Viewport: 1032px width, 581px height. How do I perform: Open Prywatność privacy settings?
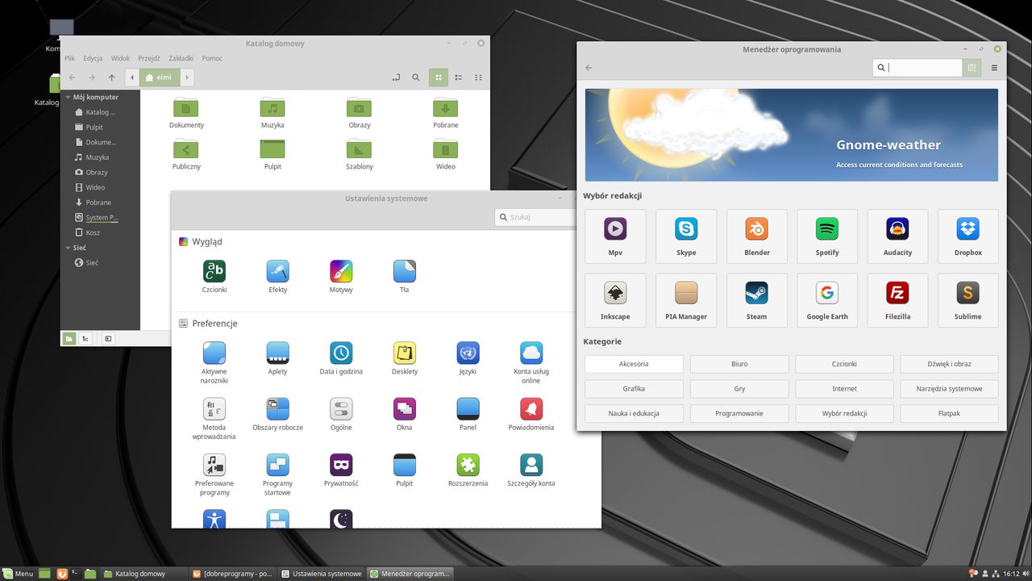pos(341,465)
